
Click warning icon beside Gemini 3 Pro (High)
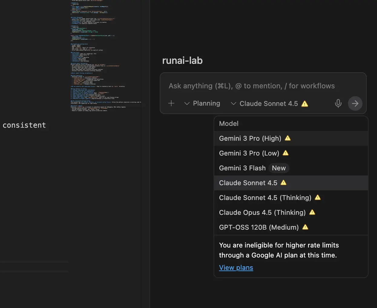(x=288, y=138)
